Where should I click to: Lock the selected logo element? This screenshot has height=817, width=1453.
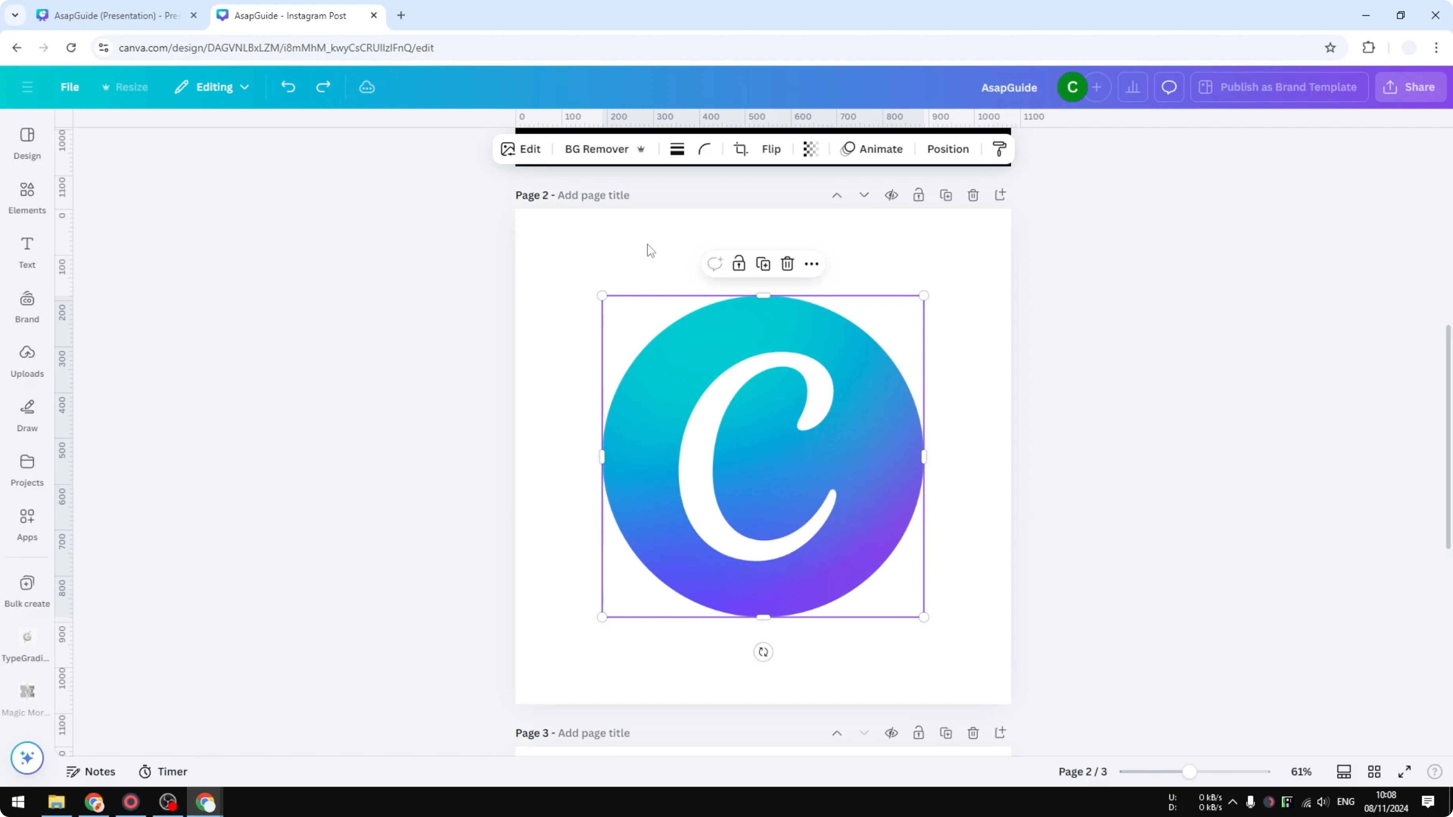738,263
